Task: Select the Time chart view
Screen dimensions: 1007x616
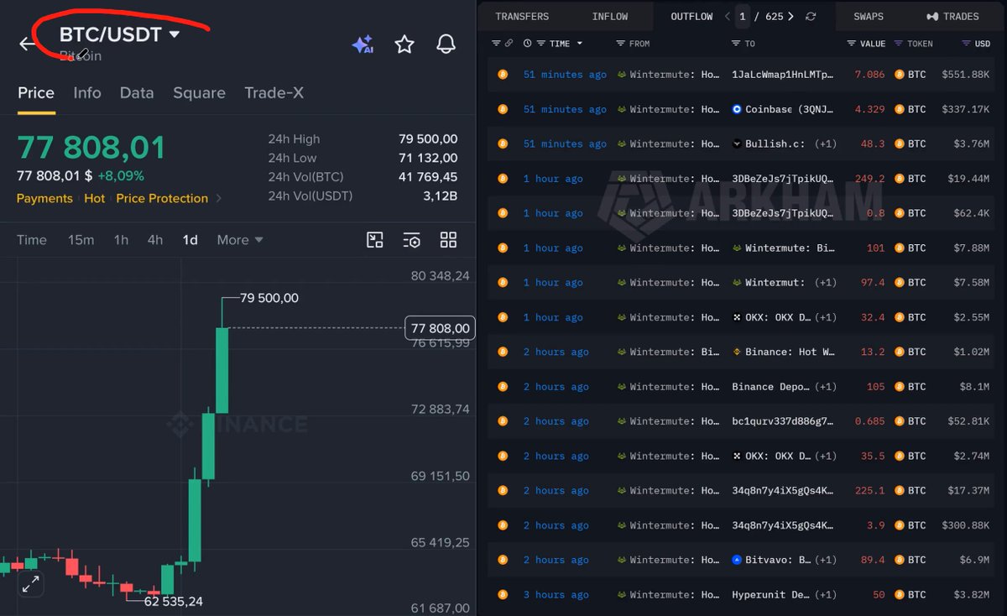Action: (x=32, y=240)
